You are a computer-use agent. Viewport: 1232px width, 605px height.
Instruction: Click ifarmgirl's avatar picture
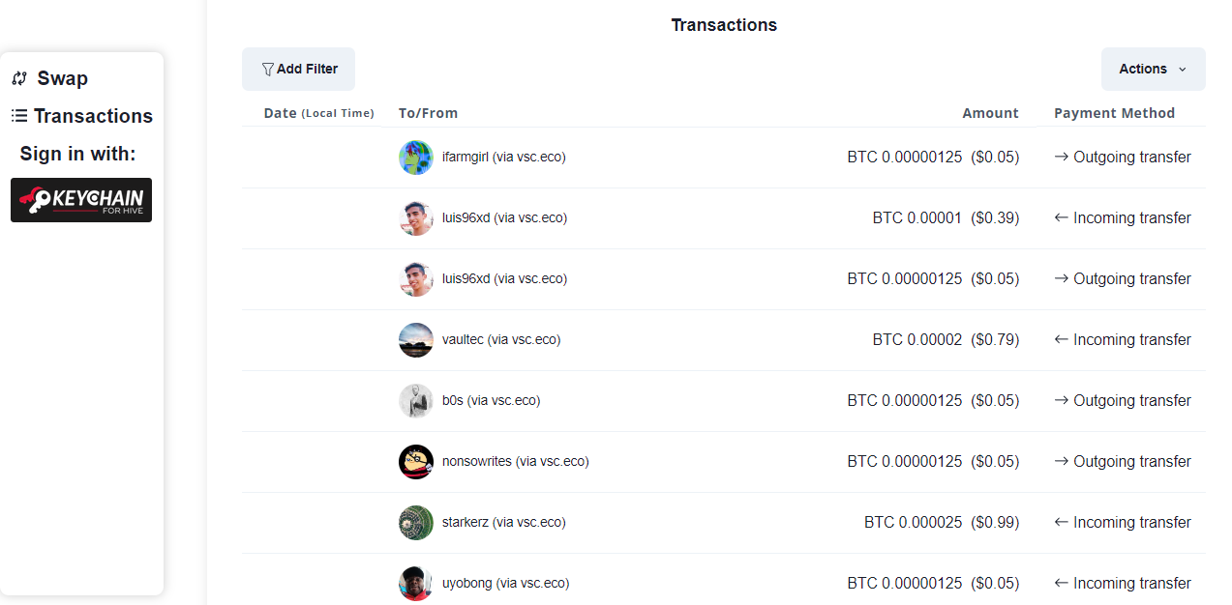(416, 158)
